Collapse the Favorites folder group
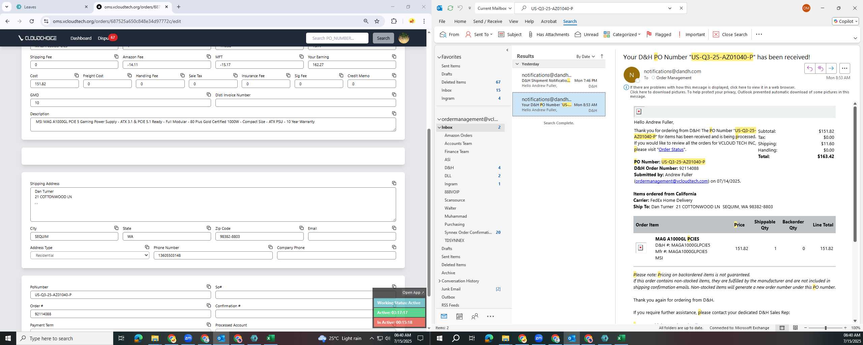Viewport: 863px width, 345px height. click(x=439, y=57)
